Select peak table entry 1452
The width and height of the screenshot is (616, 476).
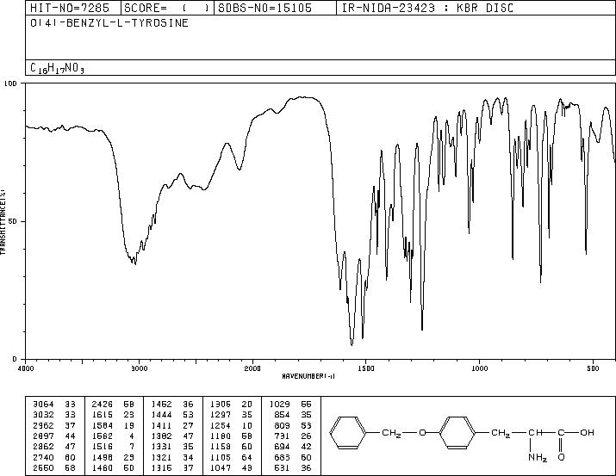tap(161, 404)
